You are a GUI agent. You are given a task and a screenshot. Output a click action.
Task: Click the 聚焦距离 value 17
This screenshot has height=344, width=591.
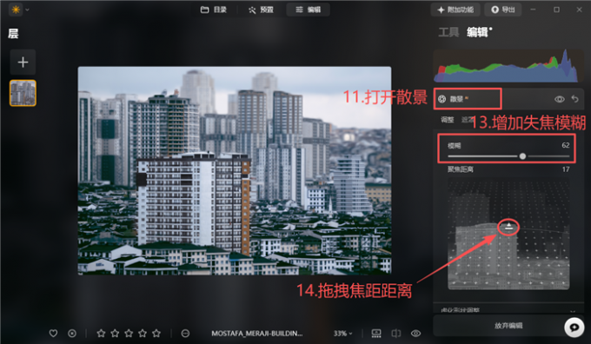click(x=566, y=169)
